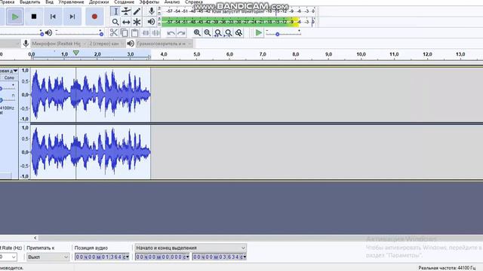The width and height of the screenshot is (483, 271).
Task: Click the selection start time field
Action: coord(162,257)
